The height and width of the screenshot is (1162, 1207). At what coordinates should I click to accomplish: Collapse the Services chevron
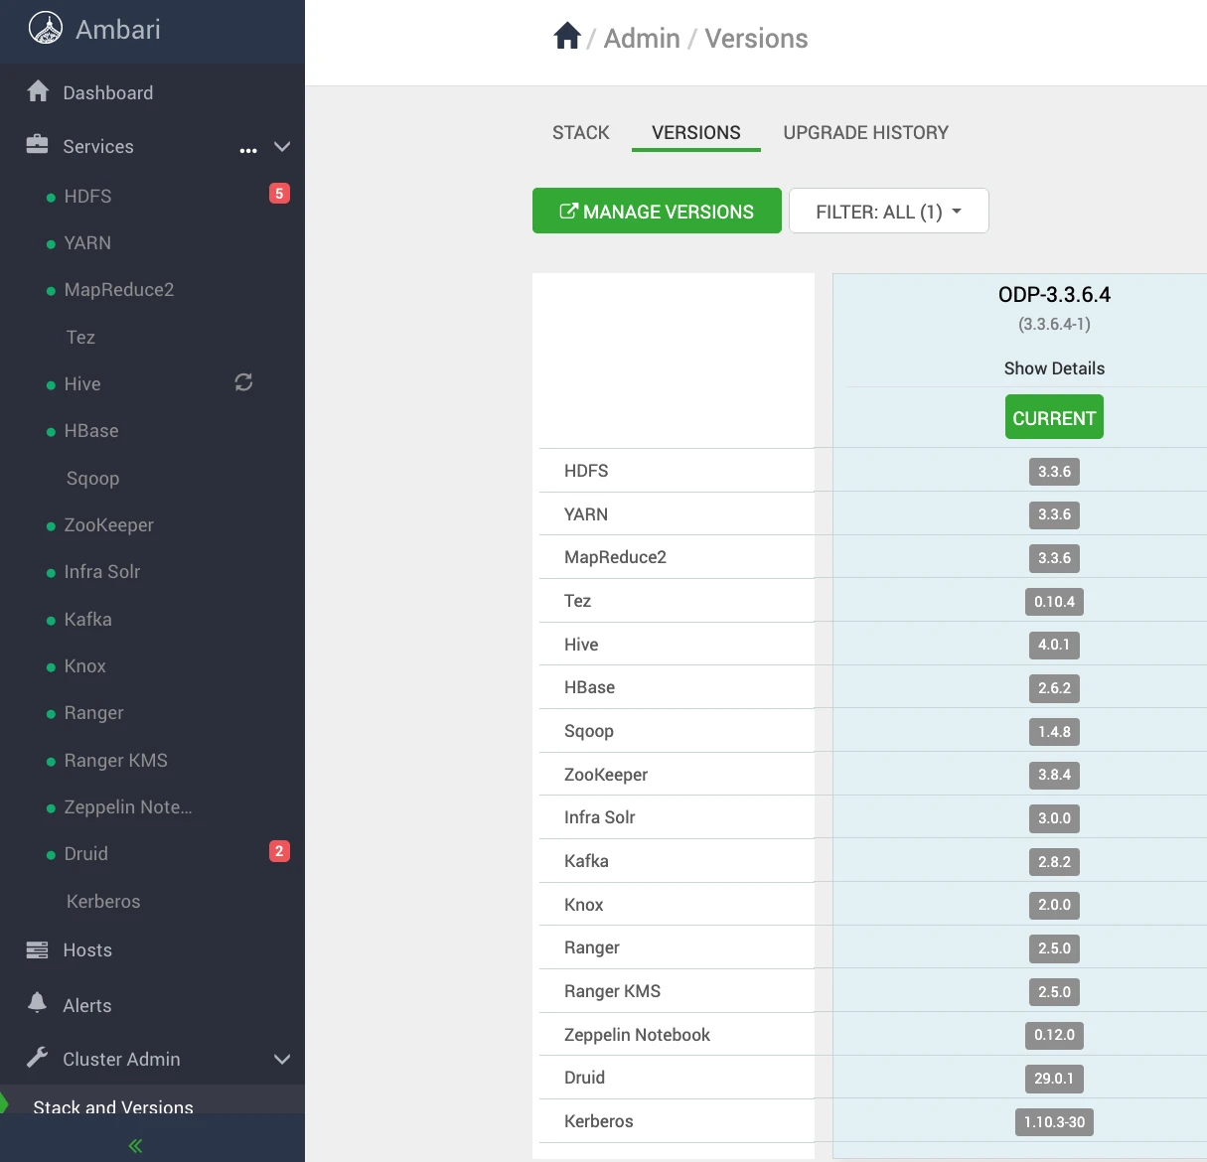(x=282, y=146)
